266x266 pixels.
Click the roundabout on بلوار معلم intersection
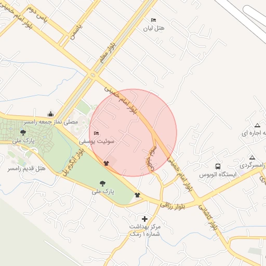[93, 75]
